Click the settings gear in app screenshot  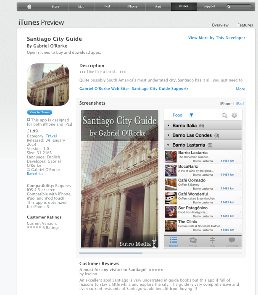point(234,115)
